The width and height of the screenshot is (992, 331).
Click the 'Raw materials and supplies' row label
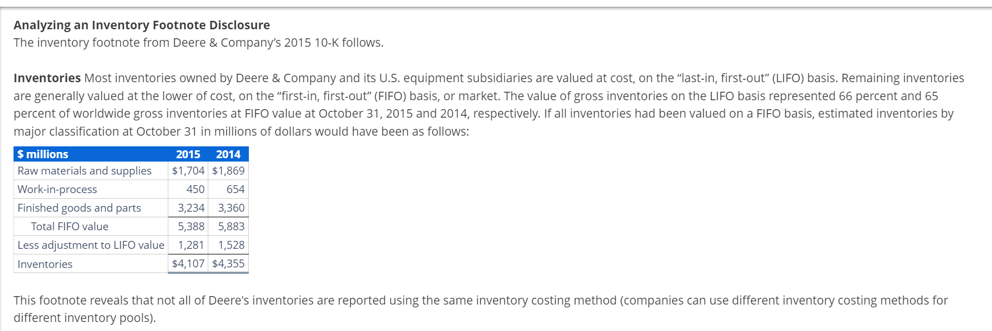click(x=84, y=171)
